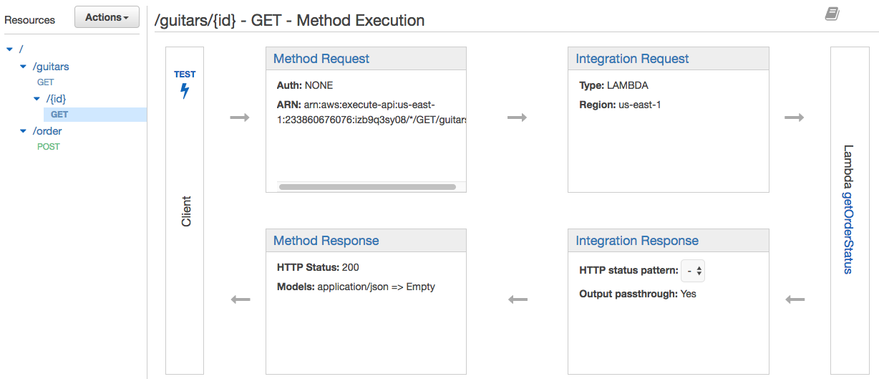Open the HTTP status pattern selector
The height and width of the screenshot is (379, 879).
coord(694,271)
